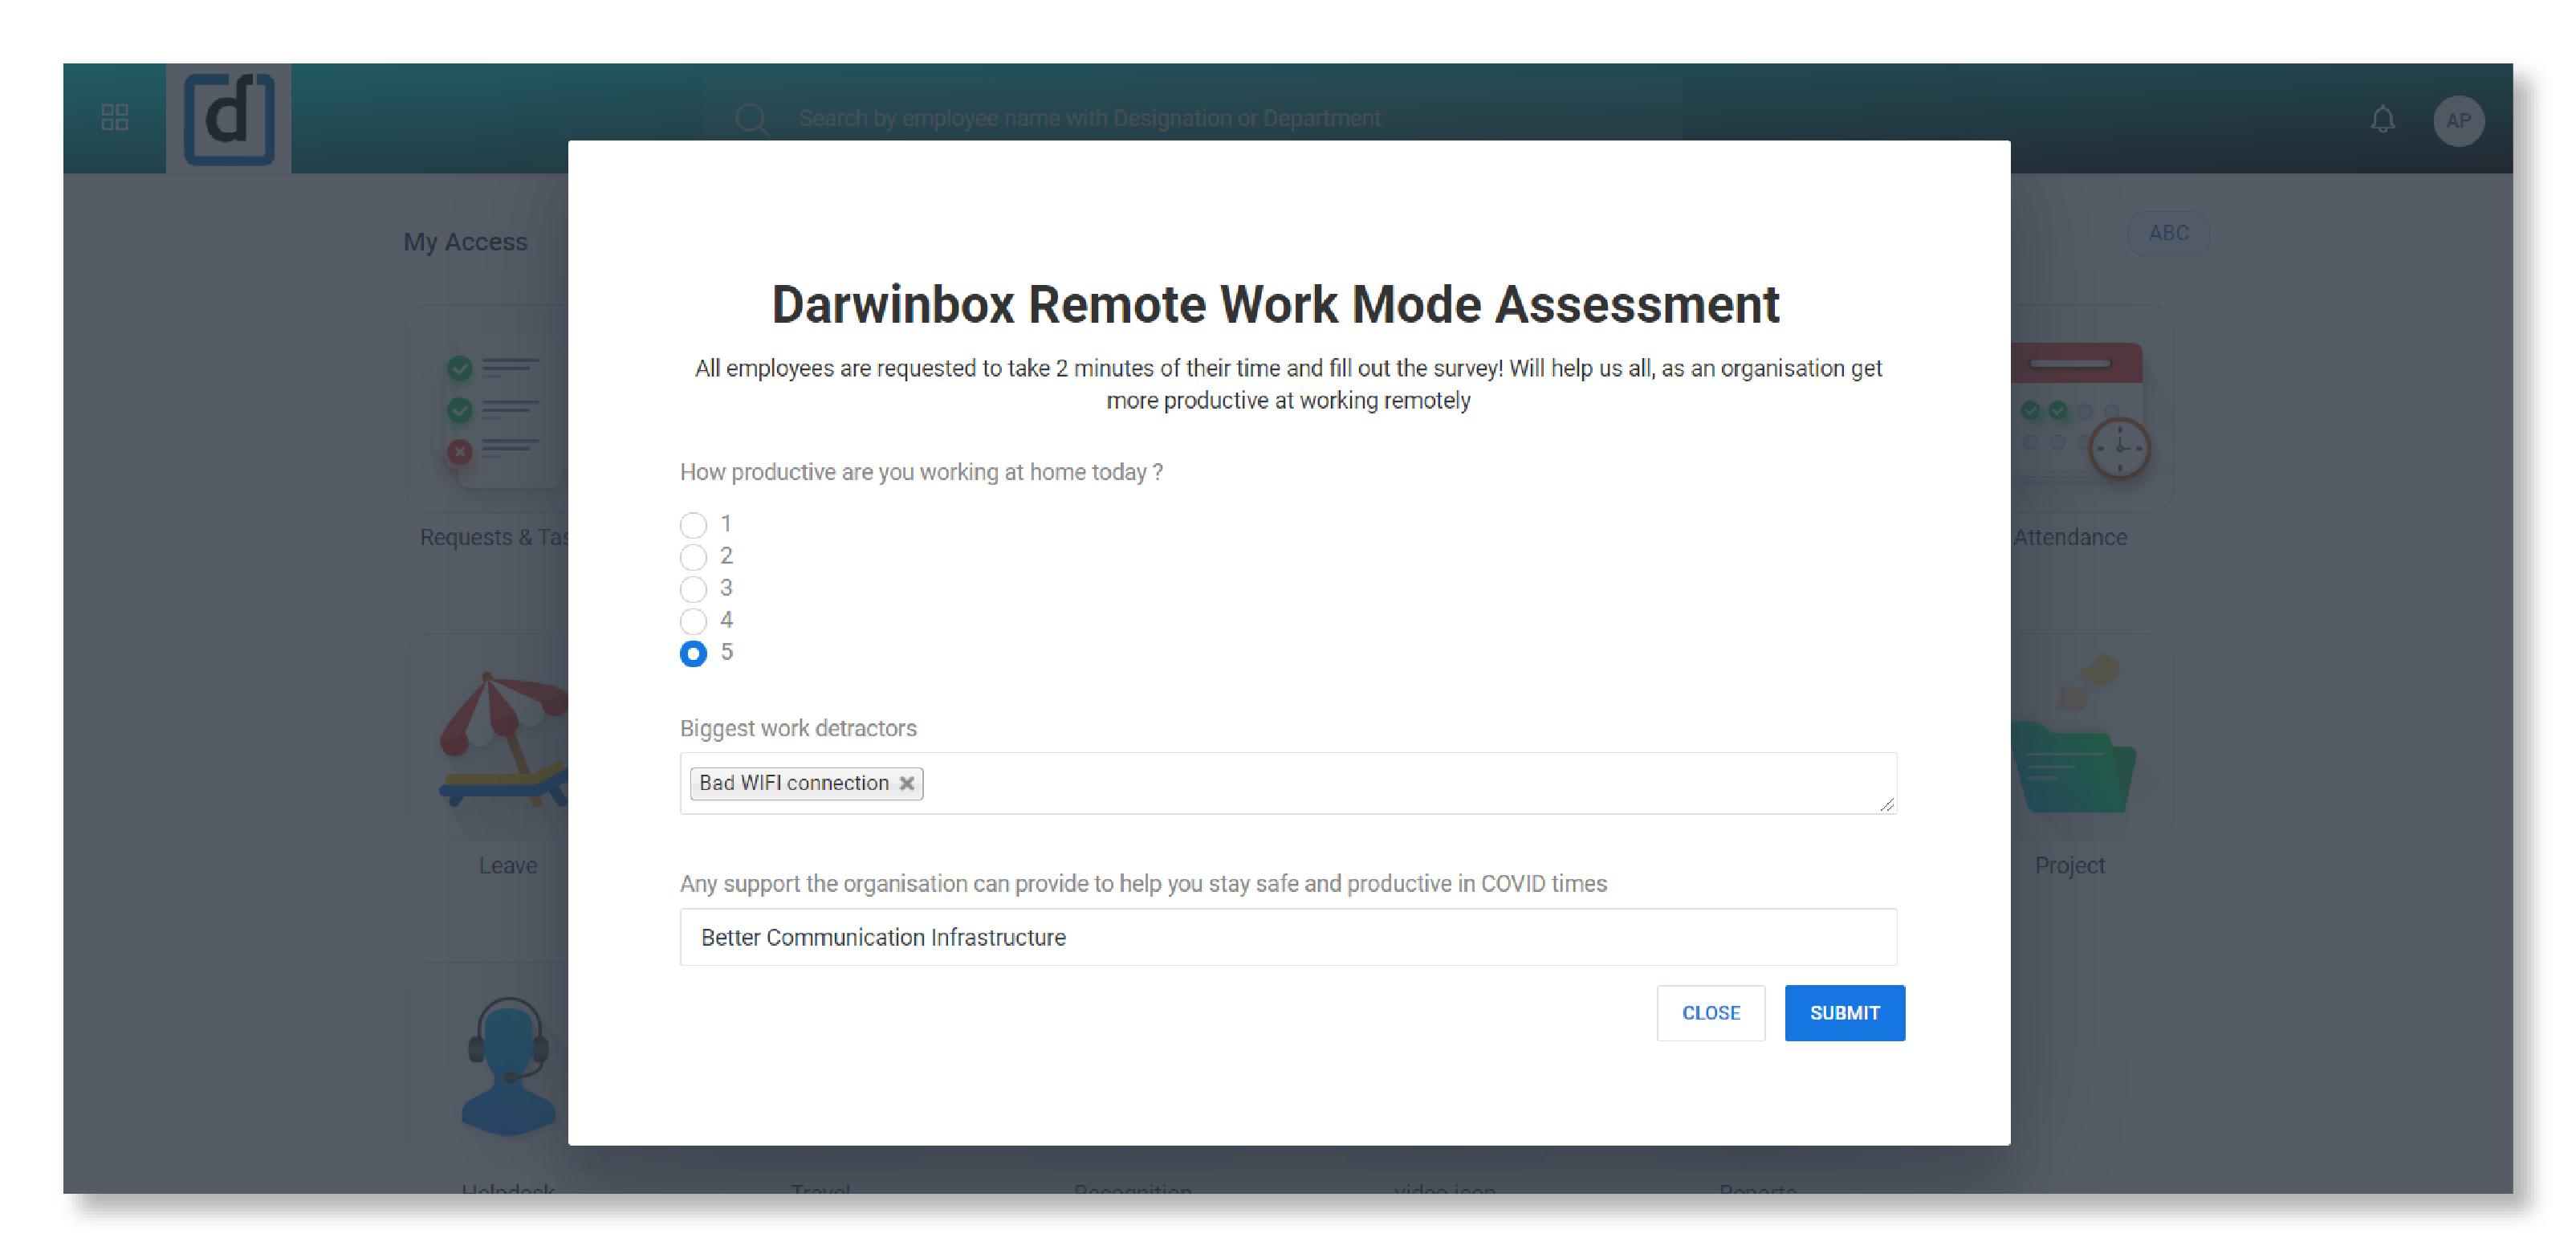
Task: Click the Leave label
Action: [x=507, y=865]
